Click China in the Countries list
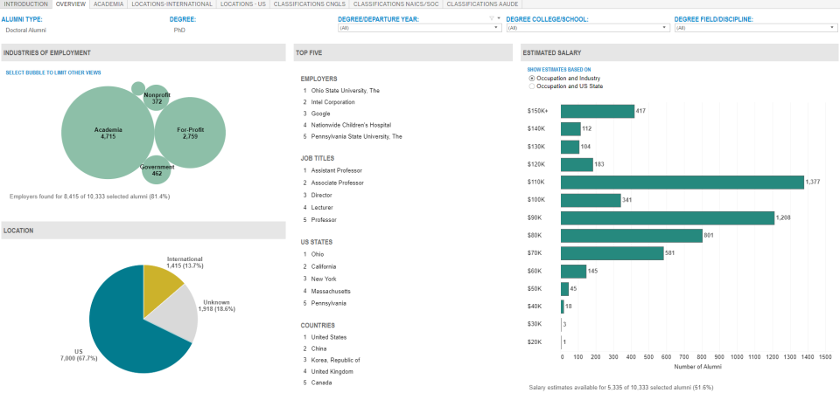Viewport: 840px width, 393px height. click(x=318, y=348)
